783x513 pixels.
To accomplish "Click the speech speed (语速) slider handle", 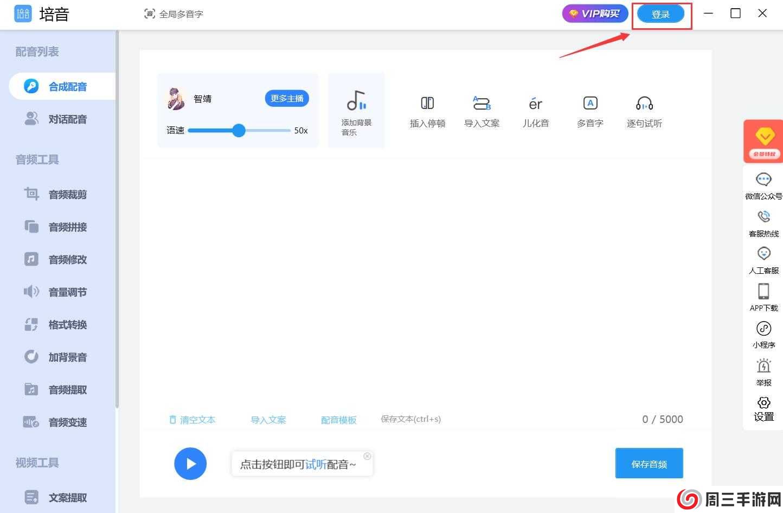I will [x=239, y=130].
